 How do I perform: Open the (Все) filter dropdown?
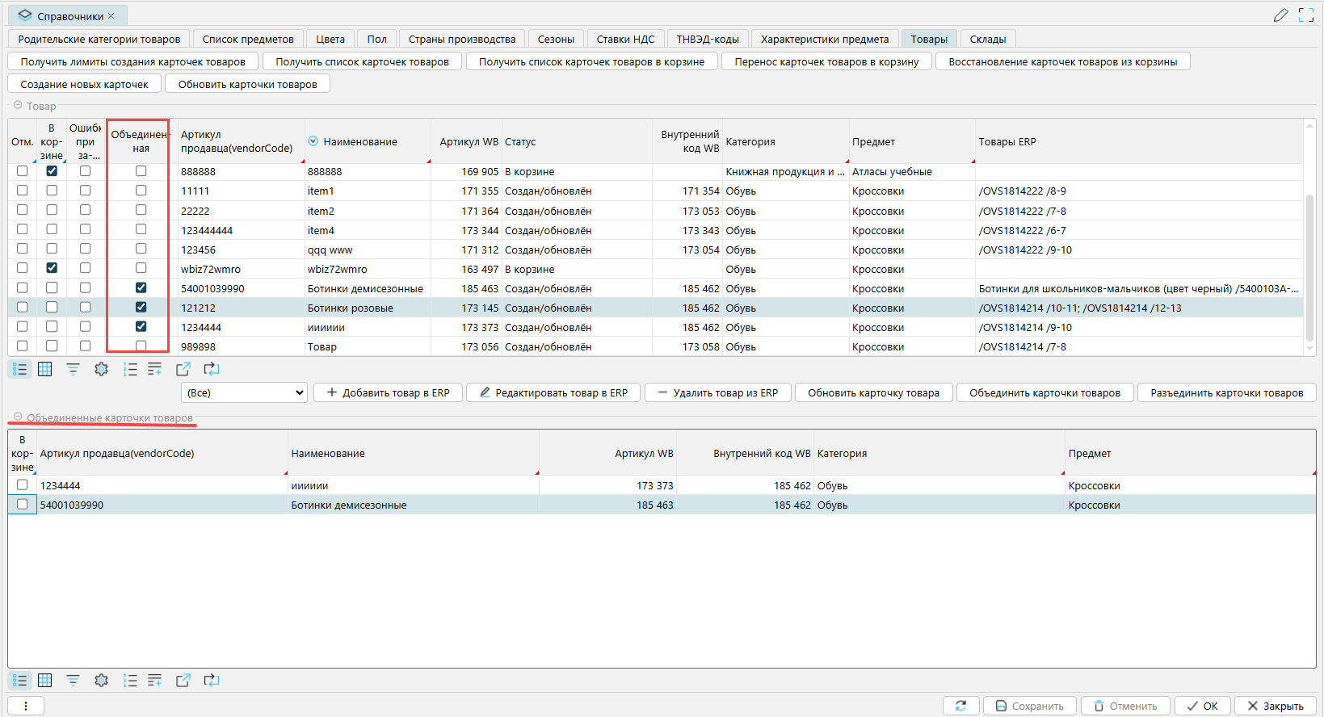click(x=244, y=393)
